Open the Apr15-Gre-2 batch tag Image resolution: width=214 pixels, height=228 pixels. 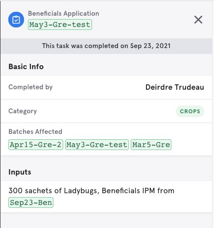(x=36, y=145)
